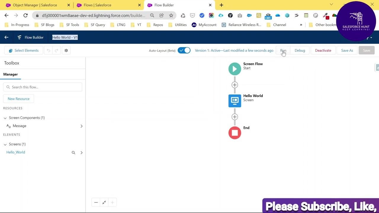
Task: Open a new browser tab
Action: coord(221,5)
